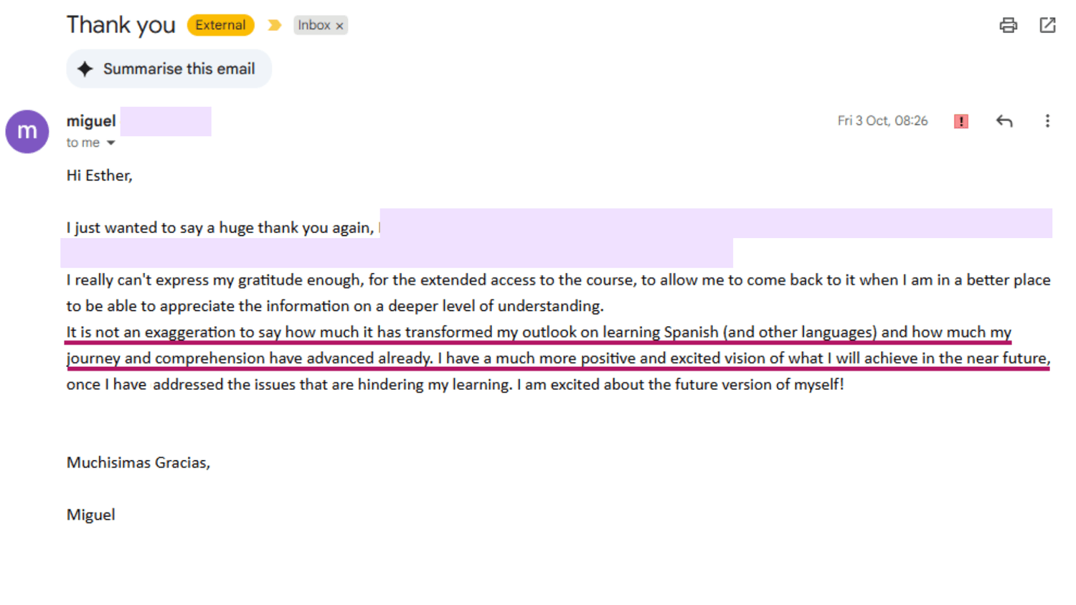Open the three-dot more options menu
The image size is (1076, 605).
(1047, 121)
